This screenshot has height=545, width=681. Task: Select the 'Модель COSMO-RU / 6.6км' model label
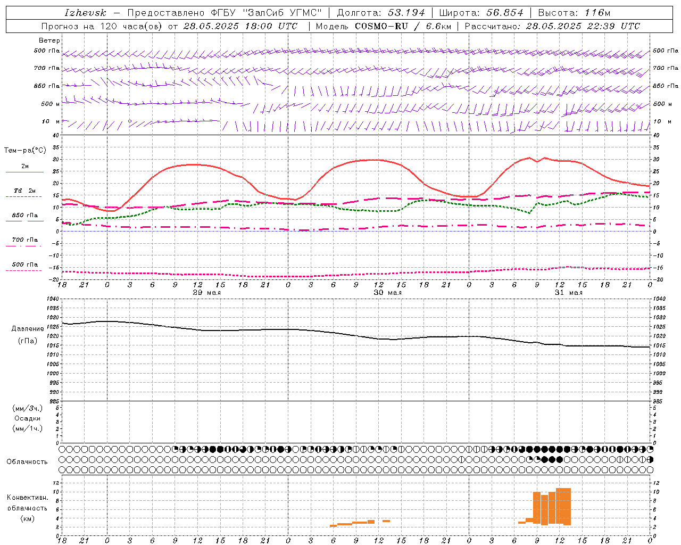(x=384, y=26)
